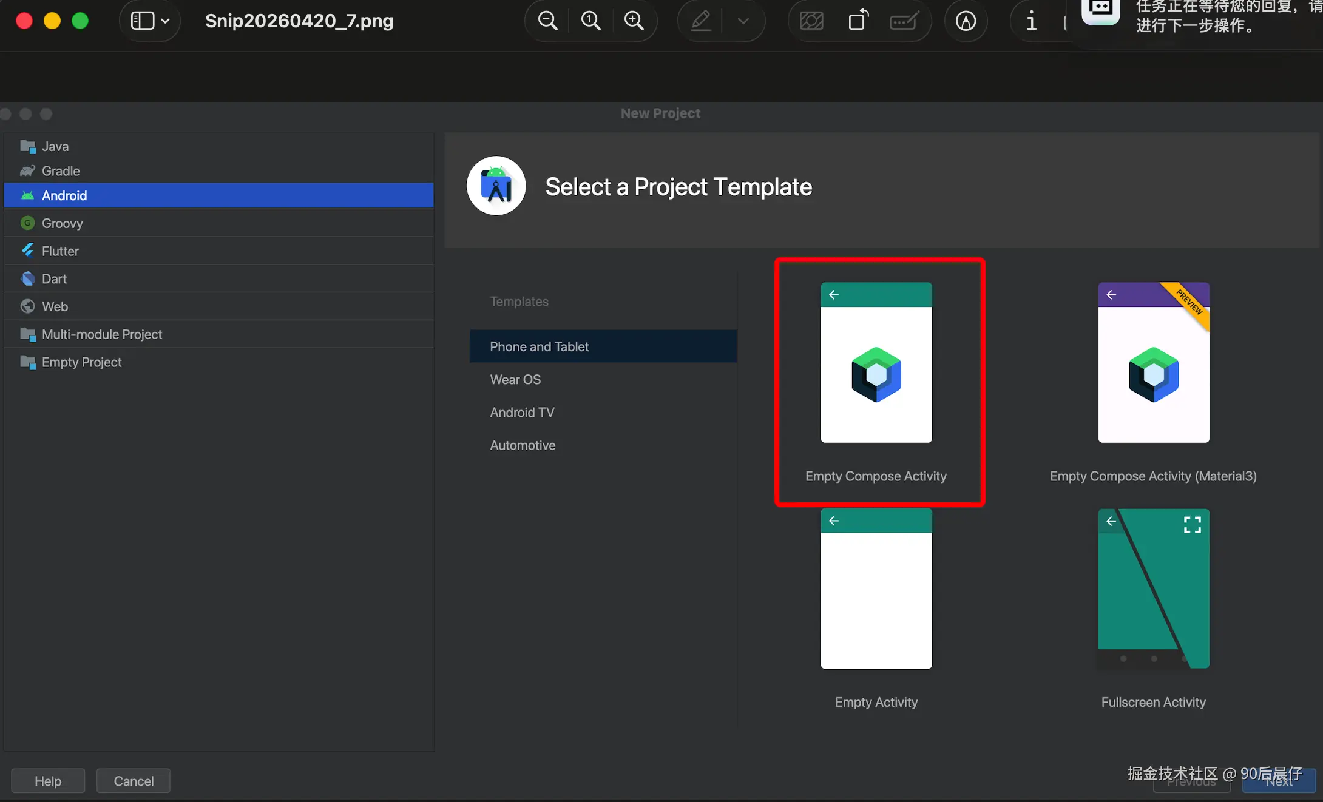The width and height of the screenshot is (1323, 802).
Task: Switch to the Wear OS templates tab
Action: coord(515,380)
